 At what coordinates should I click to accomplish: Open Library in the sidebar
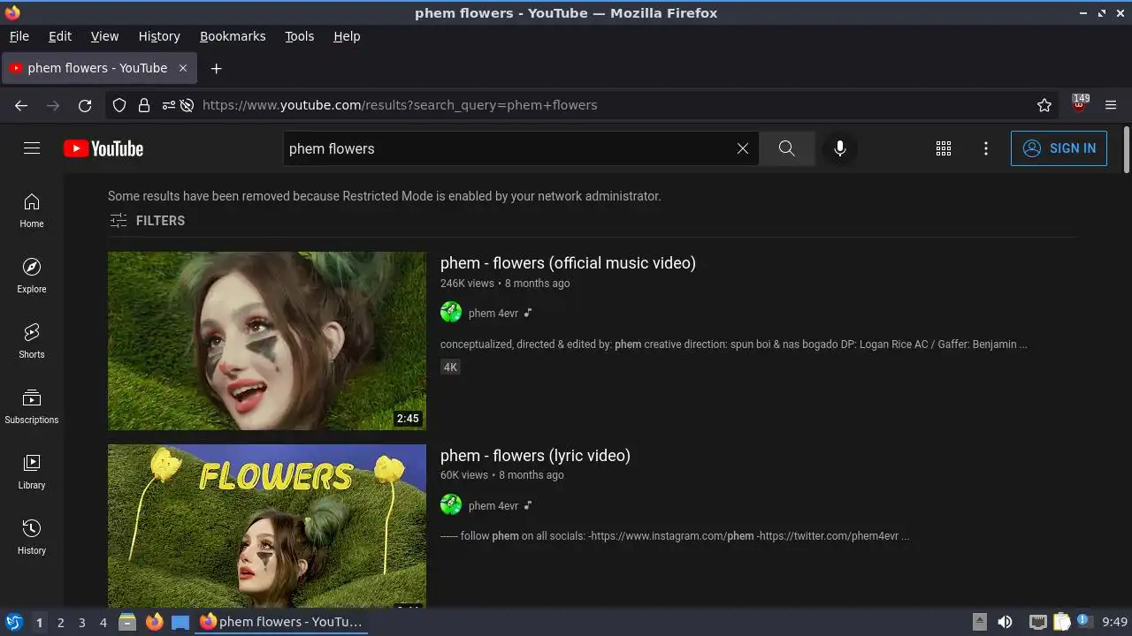coord(32,473)
